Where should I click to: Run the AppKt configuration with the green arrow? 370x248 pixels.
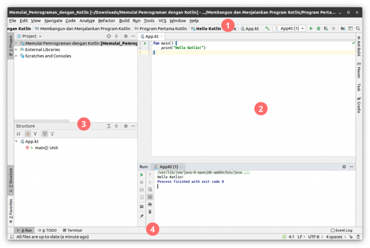[x=311, y=28]
